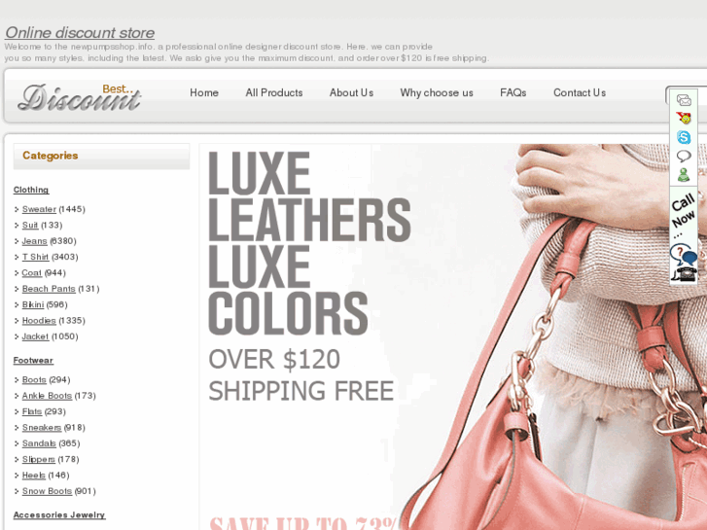Open the FAQs page
Image resolution: width=707 pixels, height=530 pixels.
513,92
